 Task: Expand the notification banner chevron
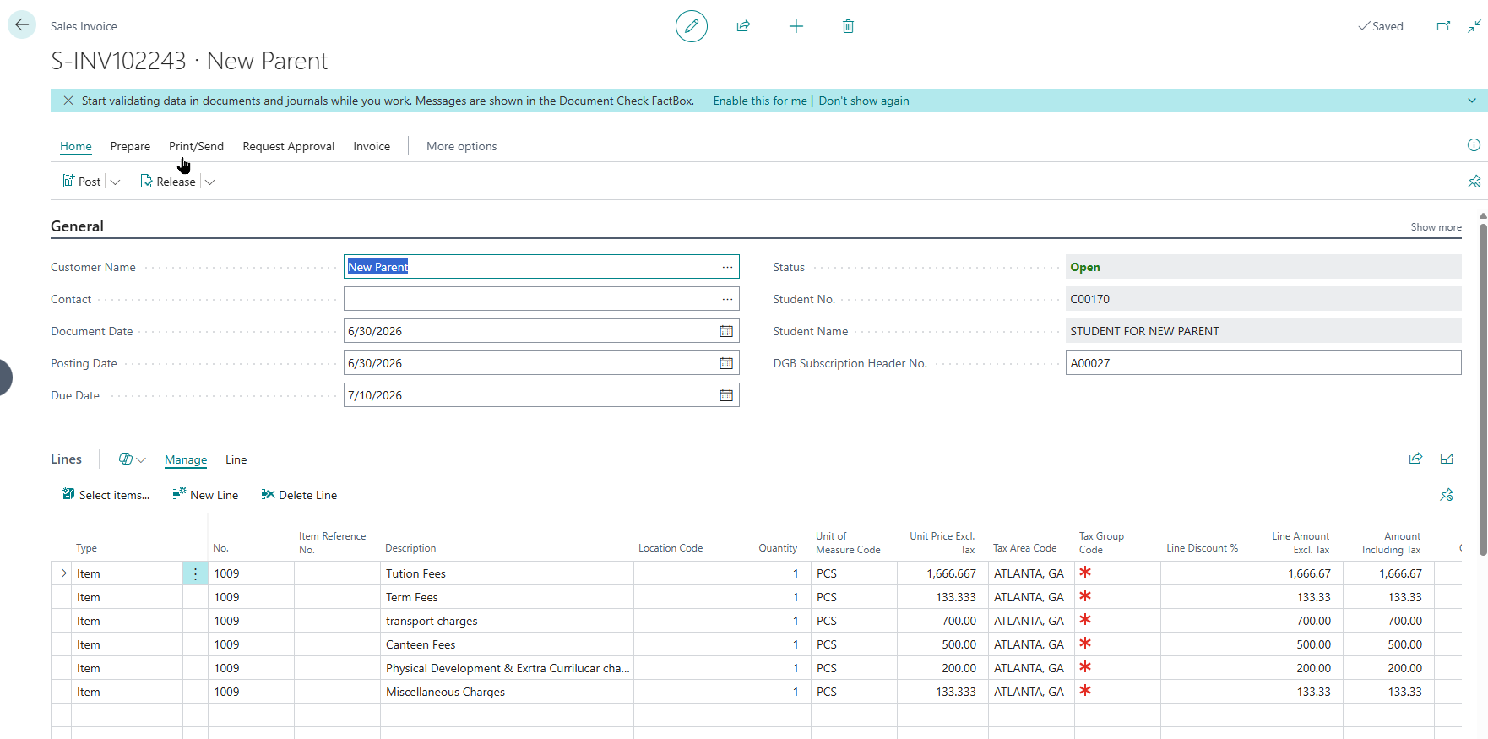point(1472,101)
